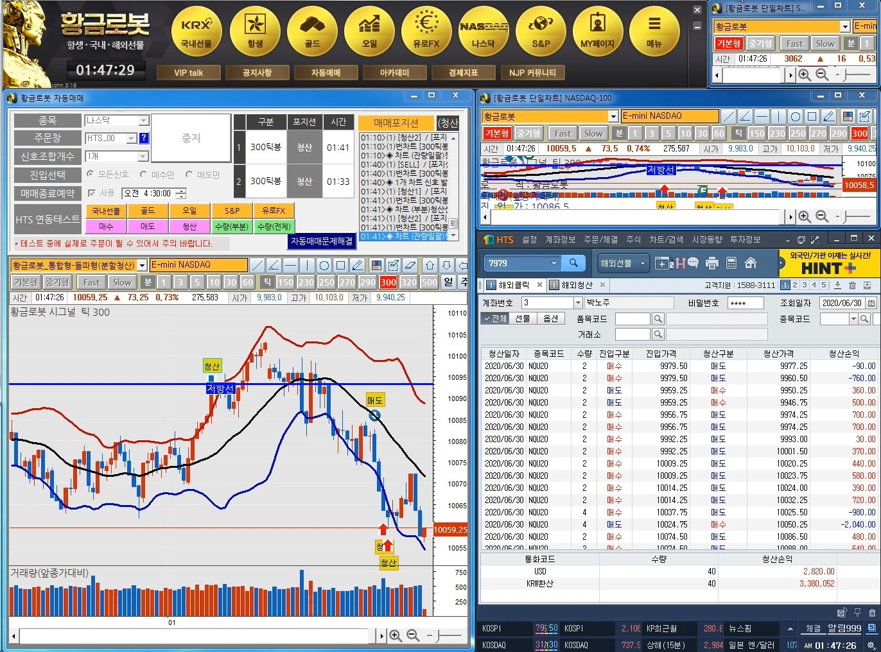Viewport: 881px width, 652px height.
Task: Click 자동매매문제해결 button
Action: point(322,241)
